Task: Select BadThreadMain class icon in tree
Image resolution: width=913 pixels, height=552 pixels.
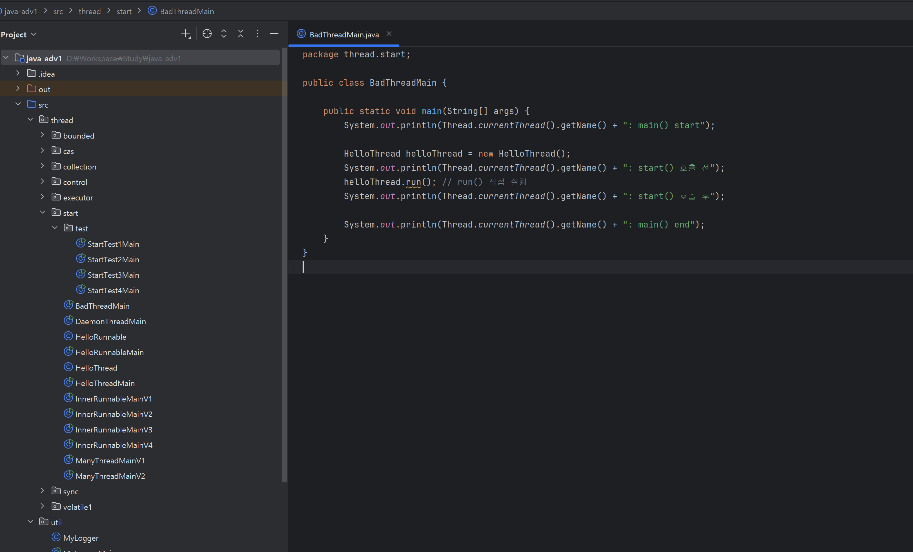Action: [68, 305]
